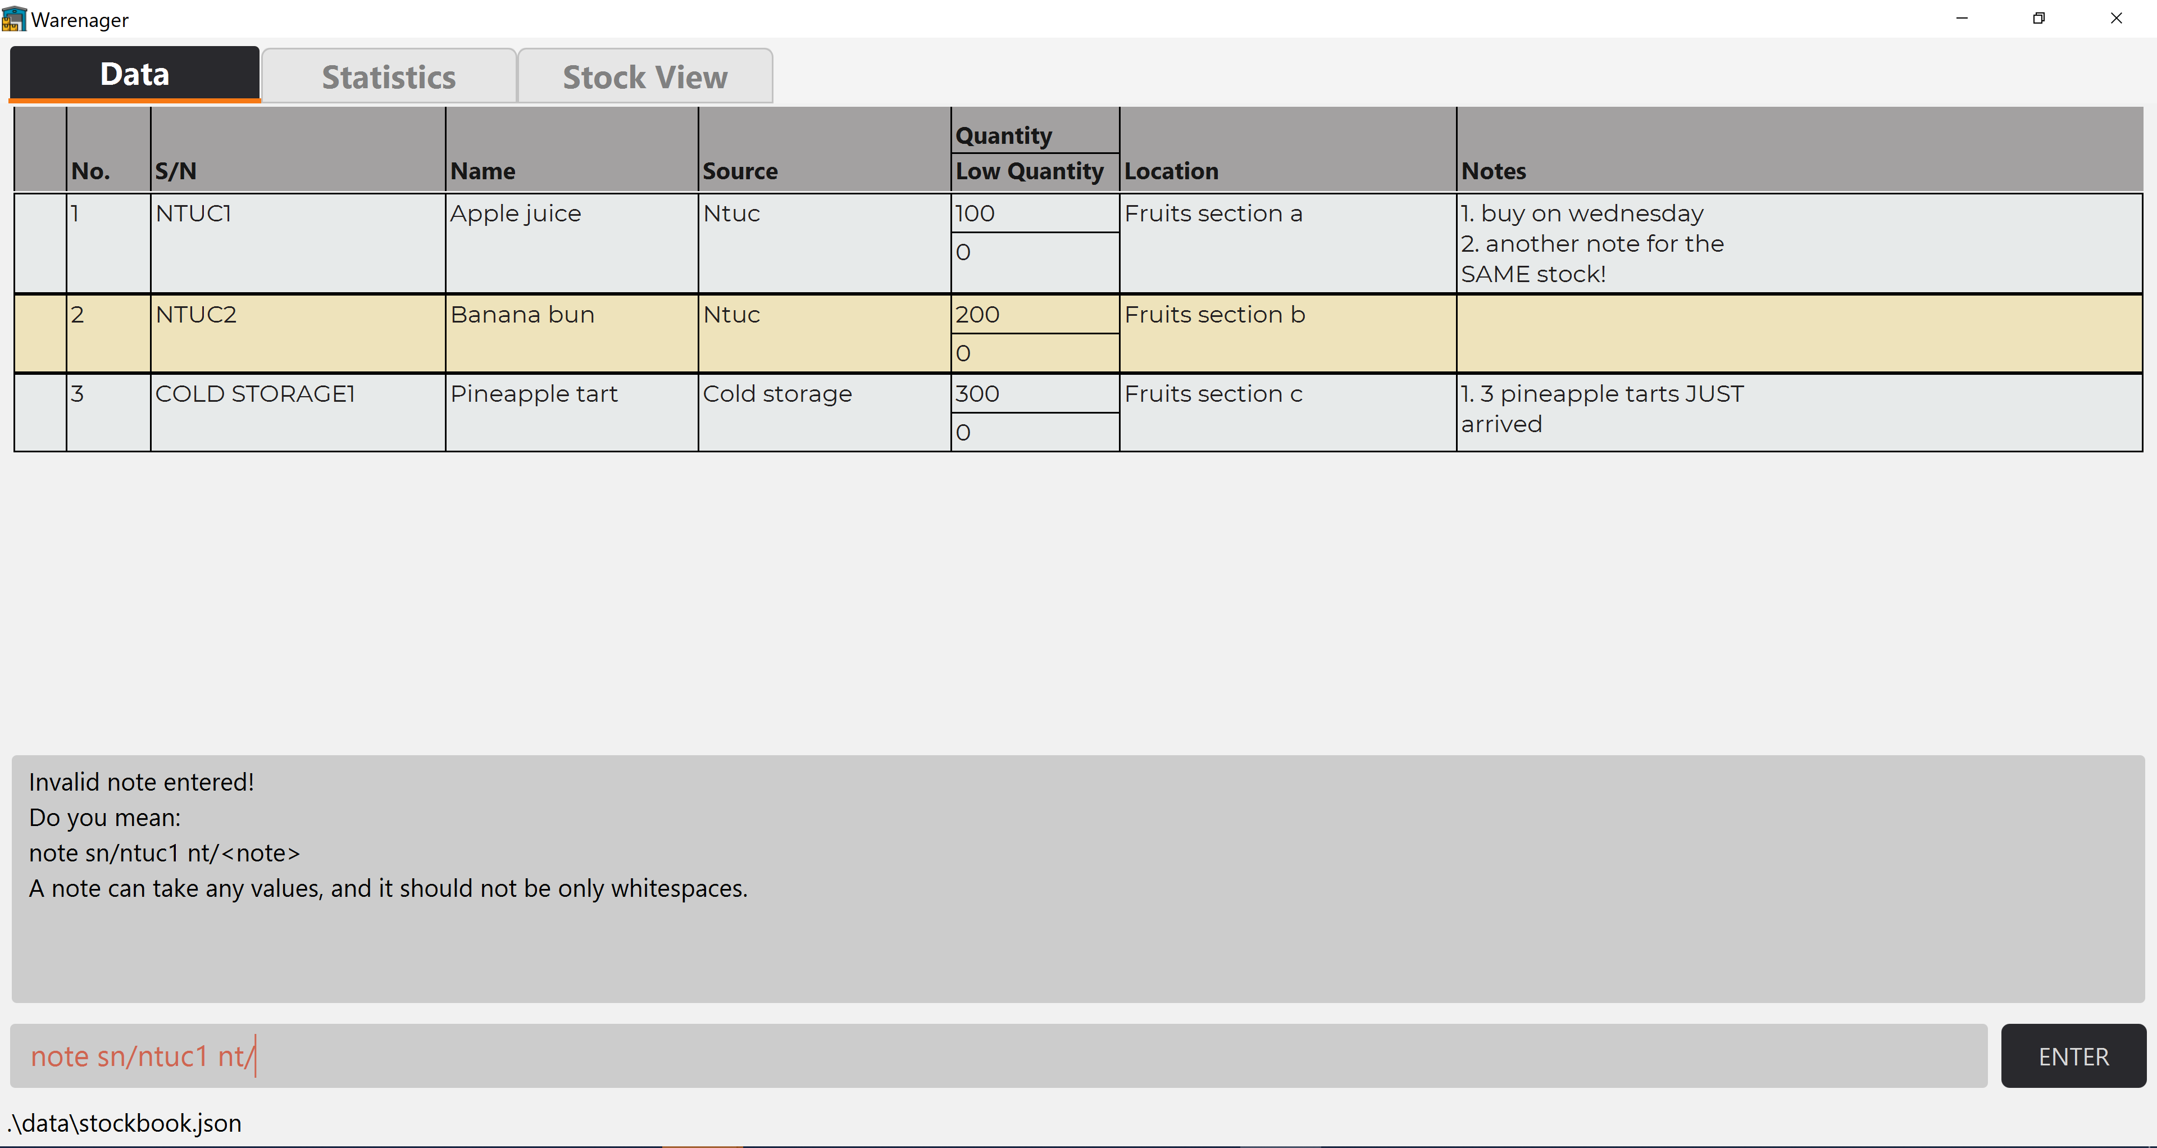Open the Statistics tab

[389, 76]
